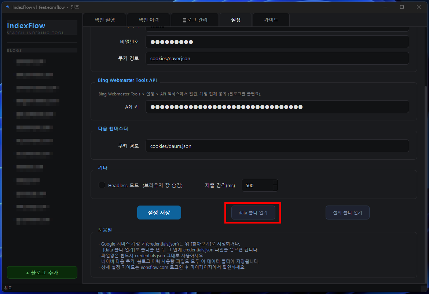Click the 비밀번호 password field

click(x=277, y=42)
